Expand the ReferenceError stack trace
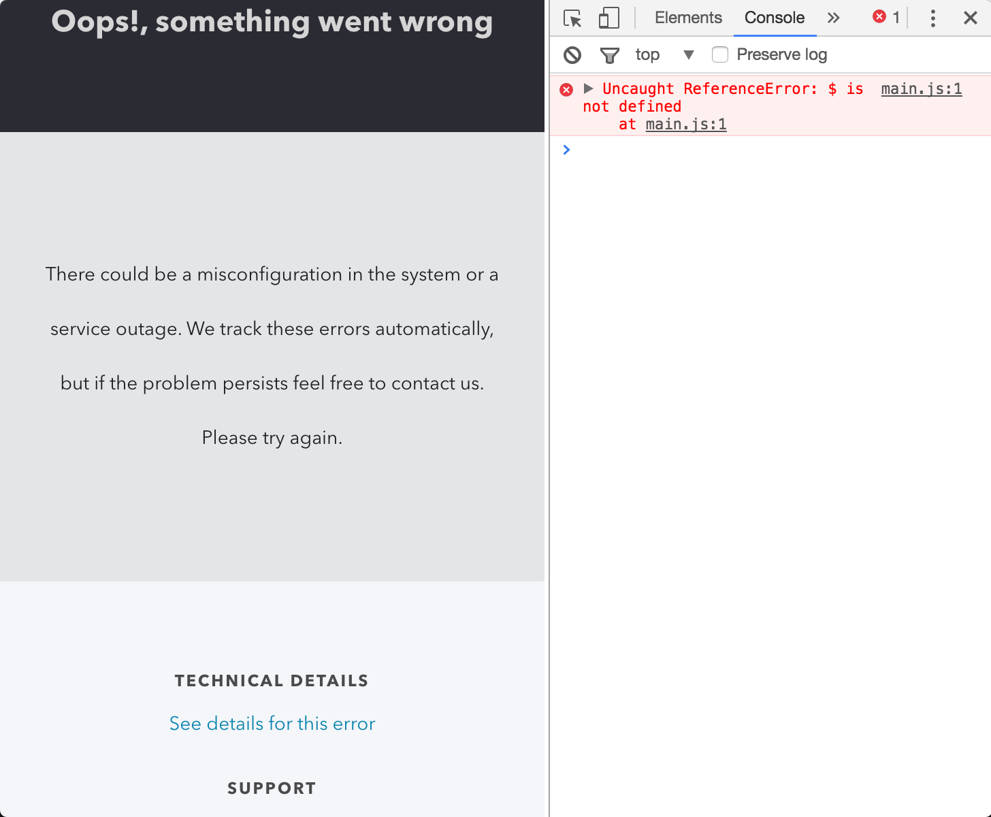Viewport: 991px width, 817px height. click(x=588, y=89)
